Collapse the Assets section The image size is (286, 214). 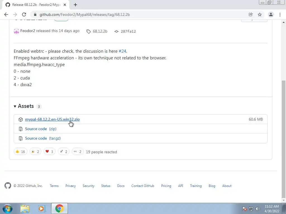pyautogui.click(x=24, y=106)
